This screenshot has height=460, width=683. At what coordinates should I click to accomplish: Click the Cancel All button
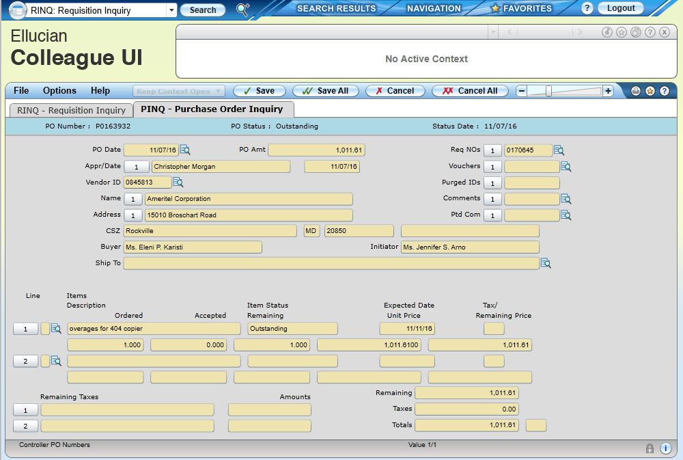(x=469, y=91)
